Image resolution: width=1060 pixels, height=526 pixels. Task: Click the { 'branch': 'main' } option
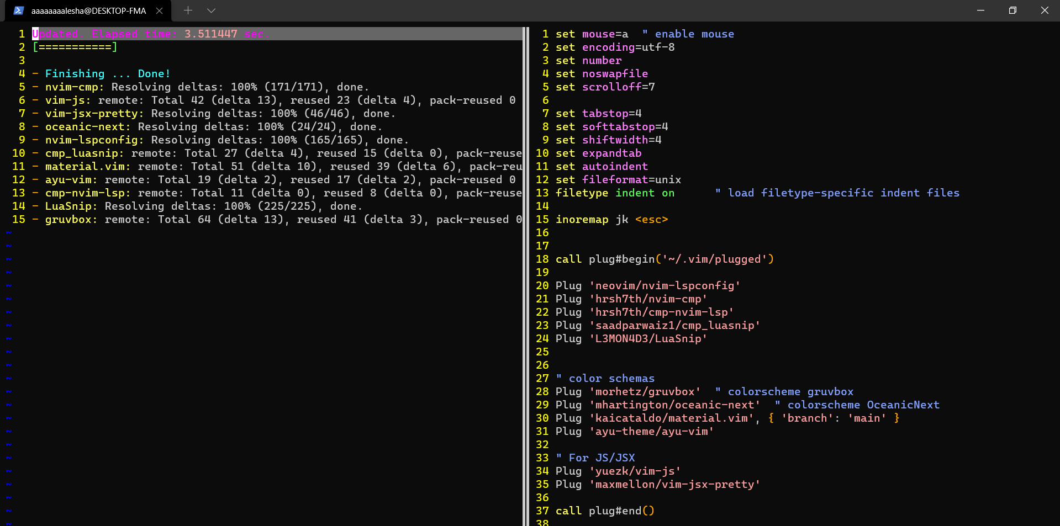point(834,418)
